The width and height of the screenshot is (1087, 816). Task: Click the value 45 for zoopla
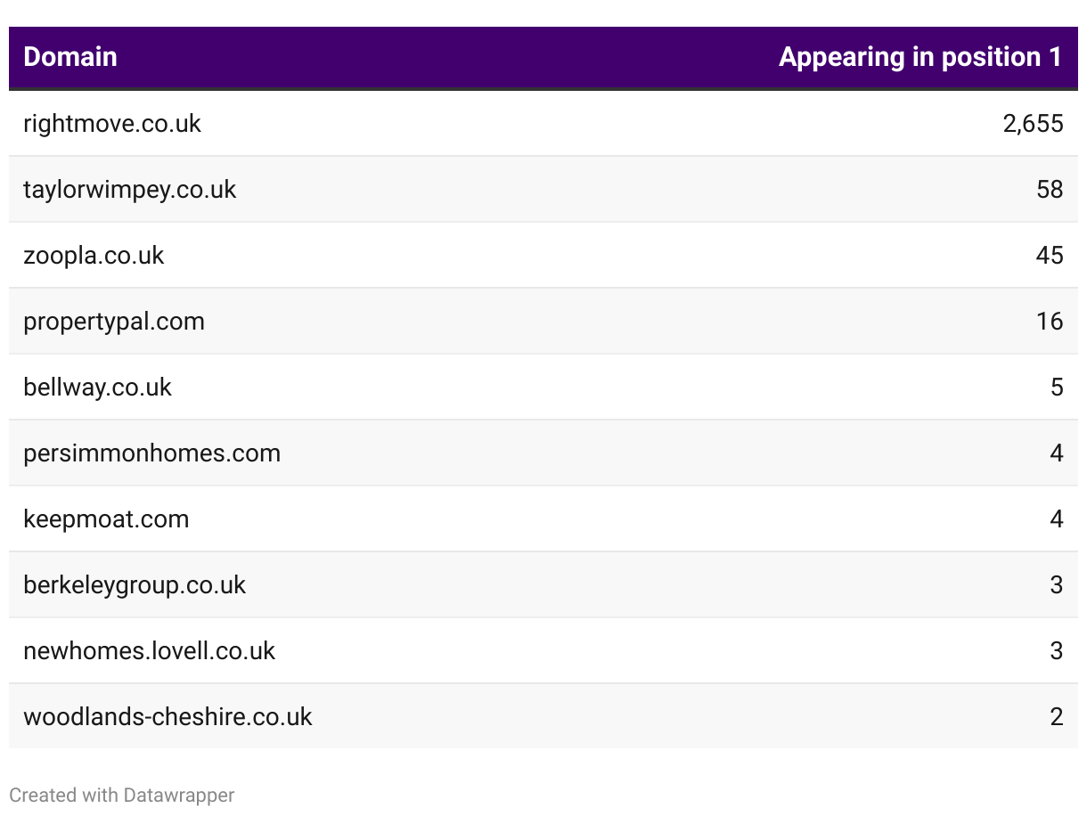click(x=1050, y=255)
